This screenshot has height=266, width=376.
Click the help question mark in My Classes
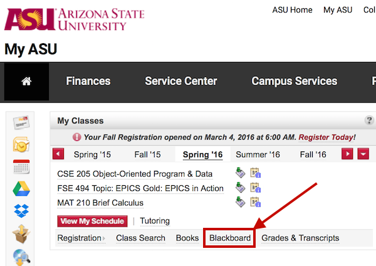coord(369,121)
